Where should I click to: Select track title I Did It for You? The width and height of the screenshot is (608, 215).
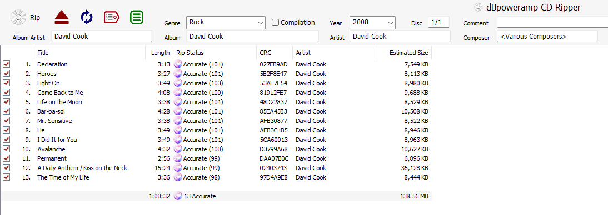click(x=57, y=140)
